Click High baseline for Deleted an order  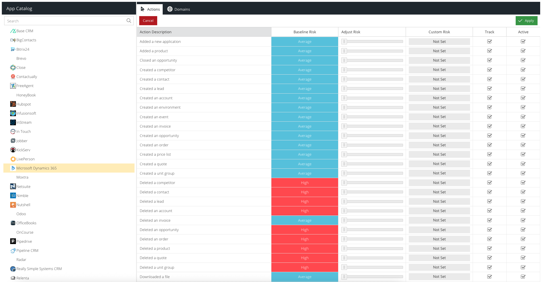click(305, 239)
